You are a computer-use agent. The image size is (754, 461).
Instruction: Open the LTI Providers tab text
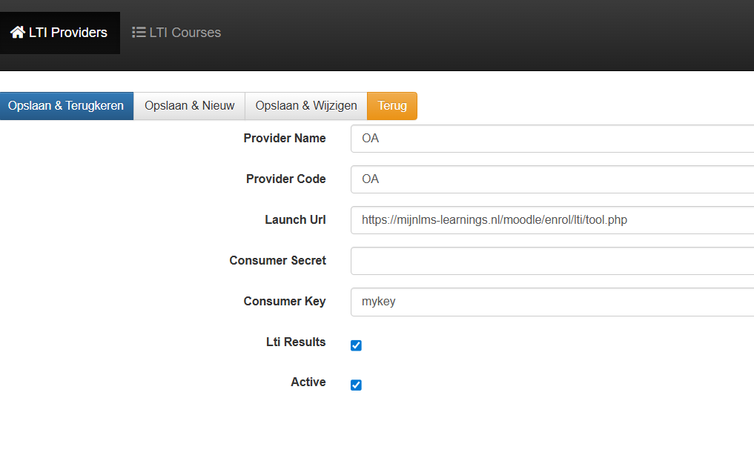coord(68,33)
